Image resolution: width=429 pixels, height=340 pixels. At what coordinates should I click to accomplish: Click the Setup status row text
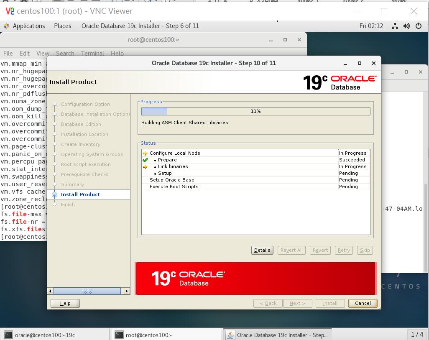165,173
